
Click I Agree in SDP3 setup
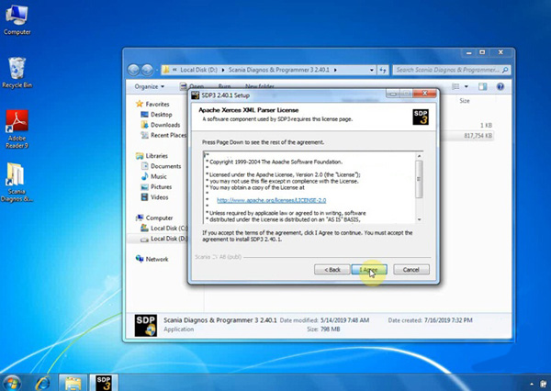(369, 270)
